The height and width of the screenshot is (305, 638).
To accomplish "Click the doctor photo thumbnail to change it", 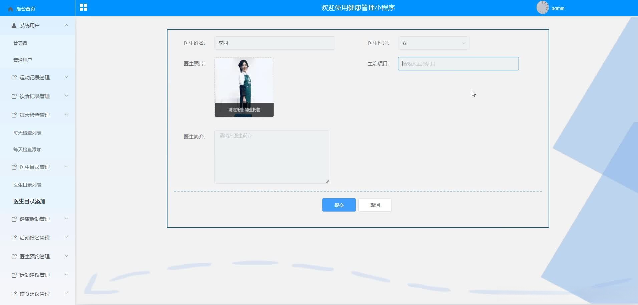I will click(244, 87).
